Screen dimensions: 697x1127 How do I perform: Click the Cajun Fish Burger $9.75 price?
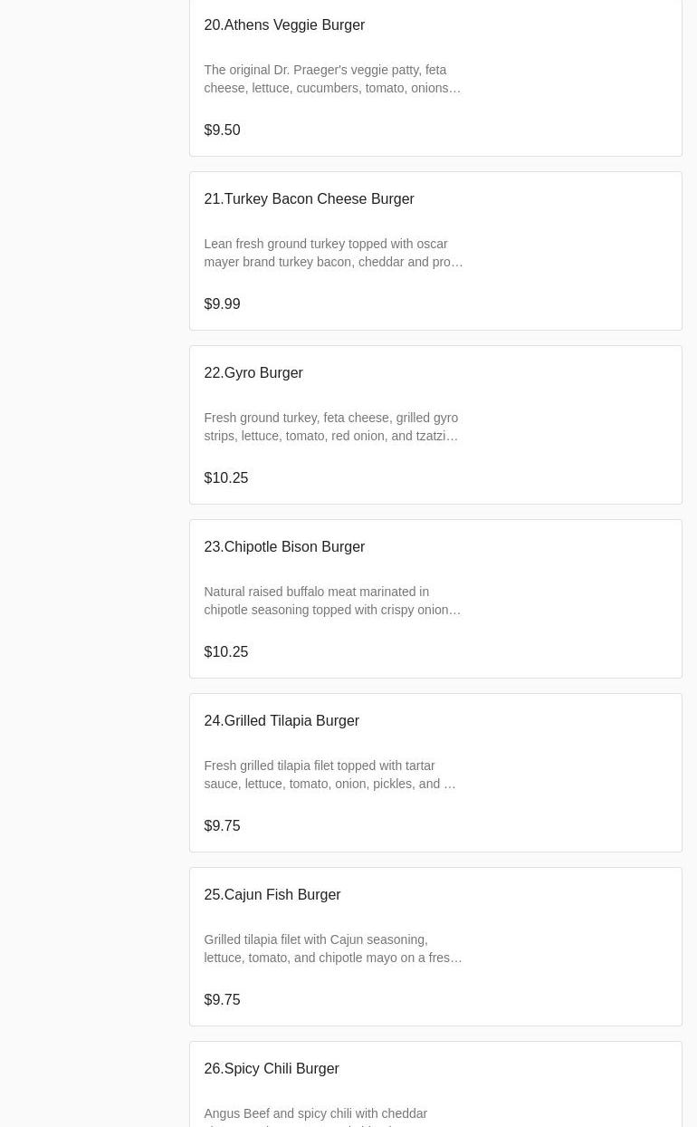222,1000
